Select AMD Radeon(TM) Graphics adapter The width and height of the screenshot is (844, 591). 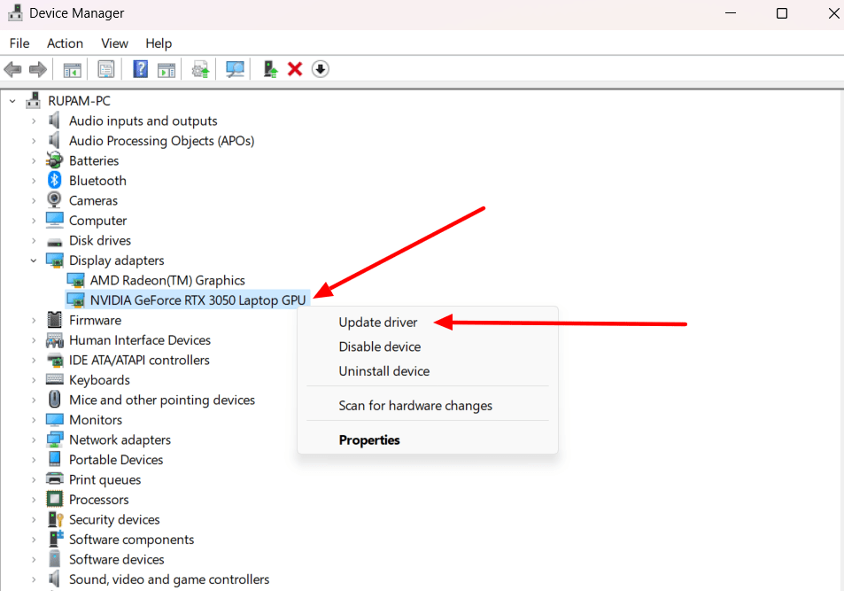point(167,280)
